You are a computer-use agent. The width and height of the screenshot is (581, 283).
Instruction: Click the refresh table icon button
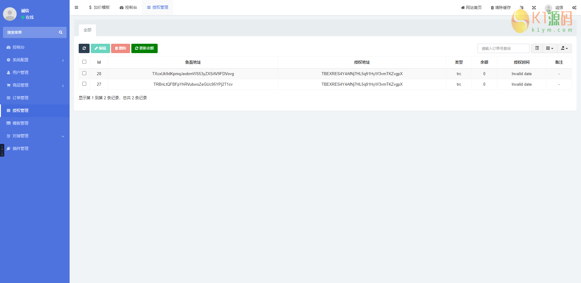pos(84,48)
